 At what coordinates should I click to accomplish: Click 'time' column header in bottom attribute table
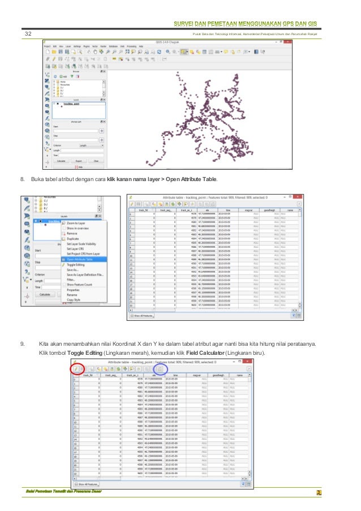[x=175, y=375]
